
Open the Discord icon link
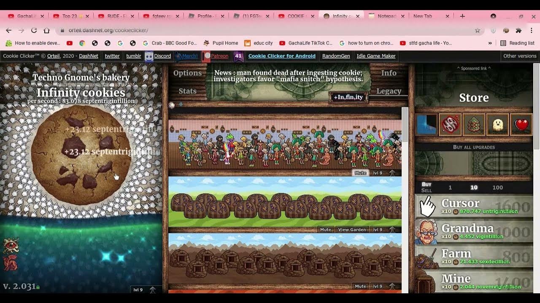tap(149, 56)
